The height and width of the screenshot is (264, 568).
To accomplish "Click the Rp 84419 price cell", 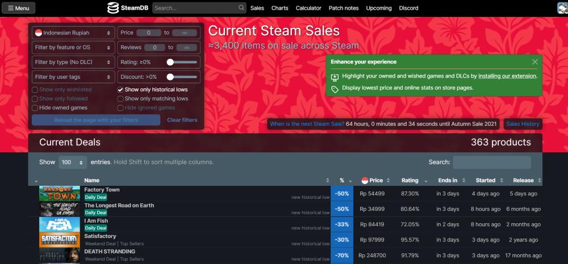I will 372,225.
